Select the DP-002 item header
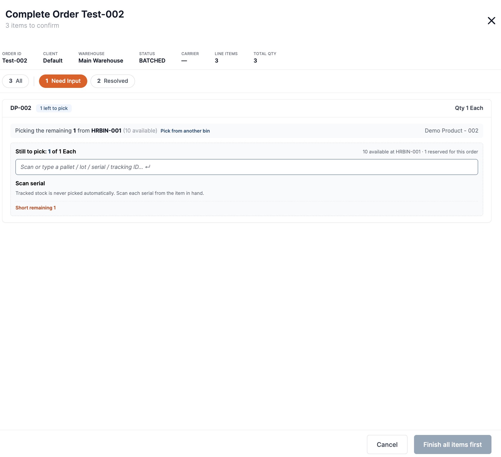This screenshot has width=501, height=457. [21, 108]
